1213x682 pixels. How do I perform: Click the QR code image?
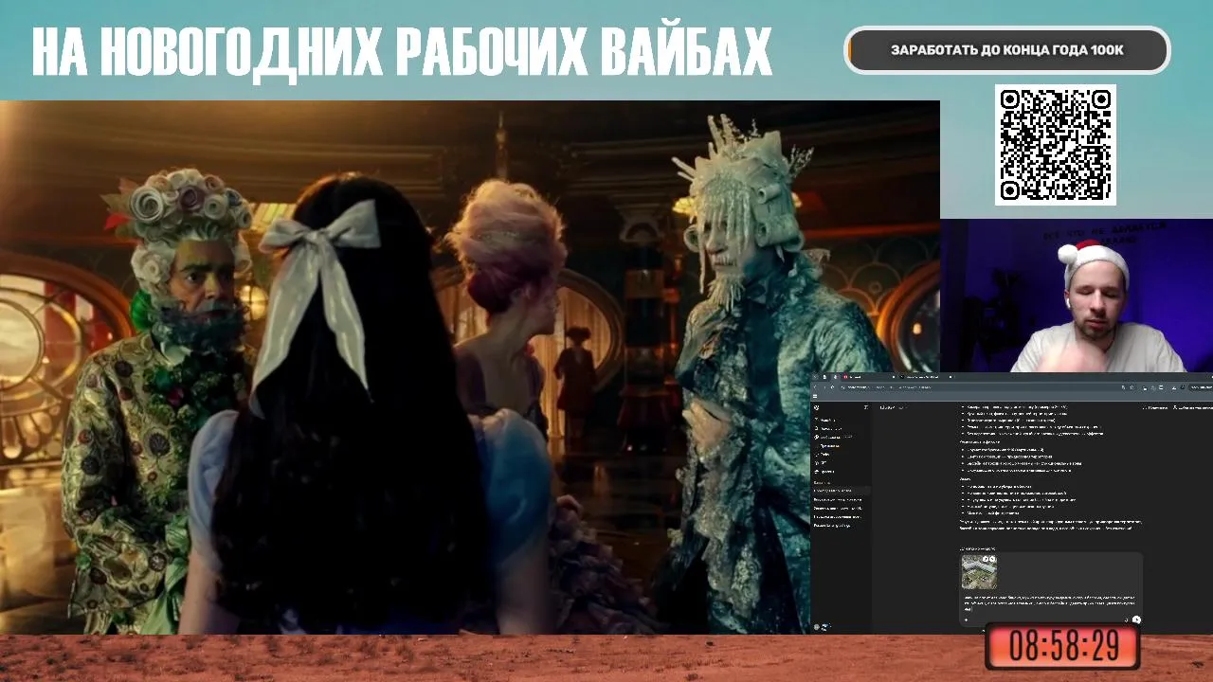1055,144
